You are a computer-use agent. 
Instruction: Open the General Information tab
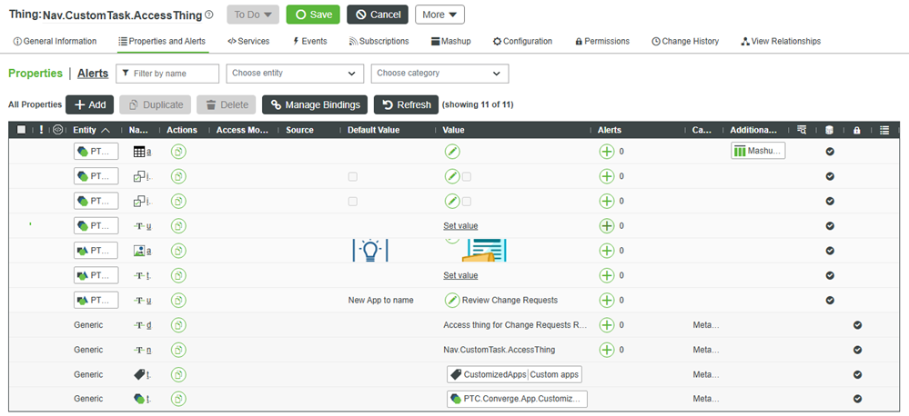coord(55,41)
